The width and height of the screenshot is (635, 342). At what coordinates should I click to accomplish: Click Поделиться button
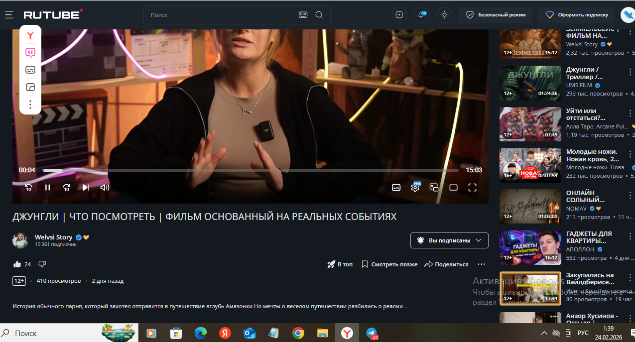pos(446,264)
